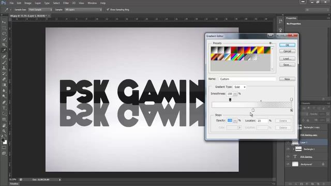Click the gradient Name input field
The width and height of the screenshot is (331, 186).
click(x=247, y=79)
